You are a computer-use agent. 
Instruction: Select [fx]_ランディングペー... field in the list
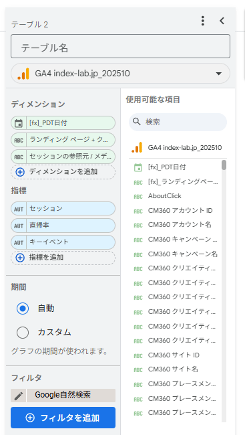pyautogui.click(x=183, y=182)
